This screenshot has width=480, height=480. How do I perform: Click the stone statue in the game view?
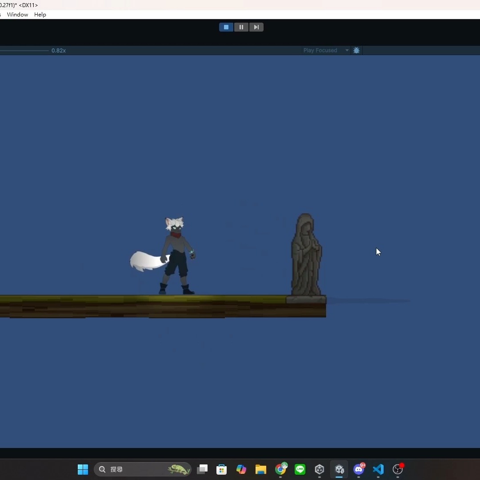[306, 256]
